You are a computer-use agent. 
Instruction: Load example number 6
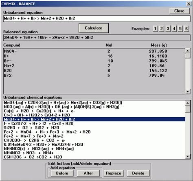pyautogui.click(x=186, y=29)
